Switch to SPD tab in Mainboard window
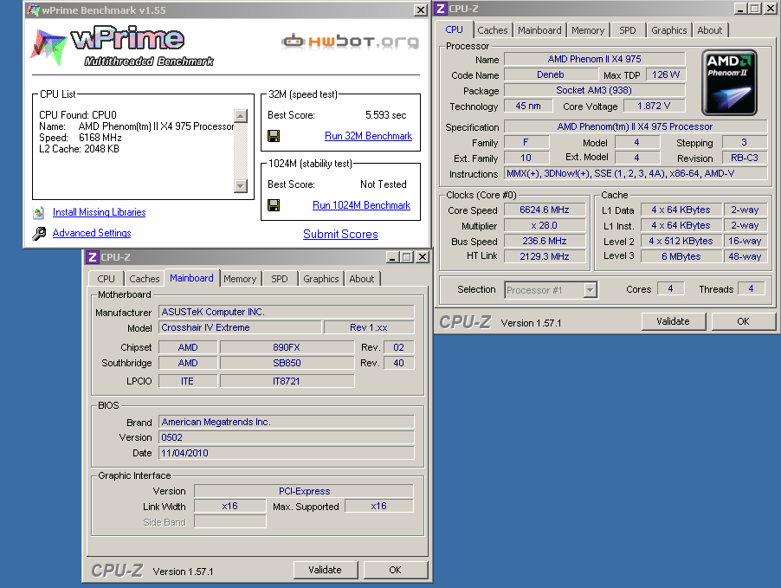Image resolution: width=781 pixels, height=588 pixels. (x=280, y=279)
